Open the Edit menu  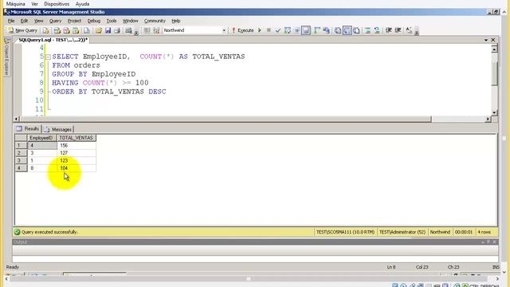coord(24,21)
